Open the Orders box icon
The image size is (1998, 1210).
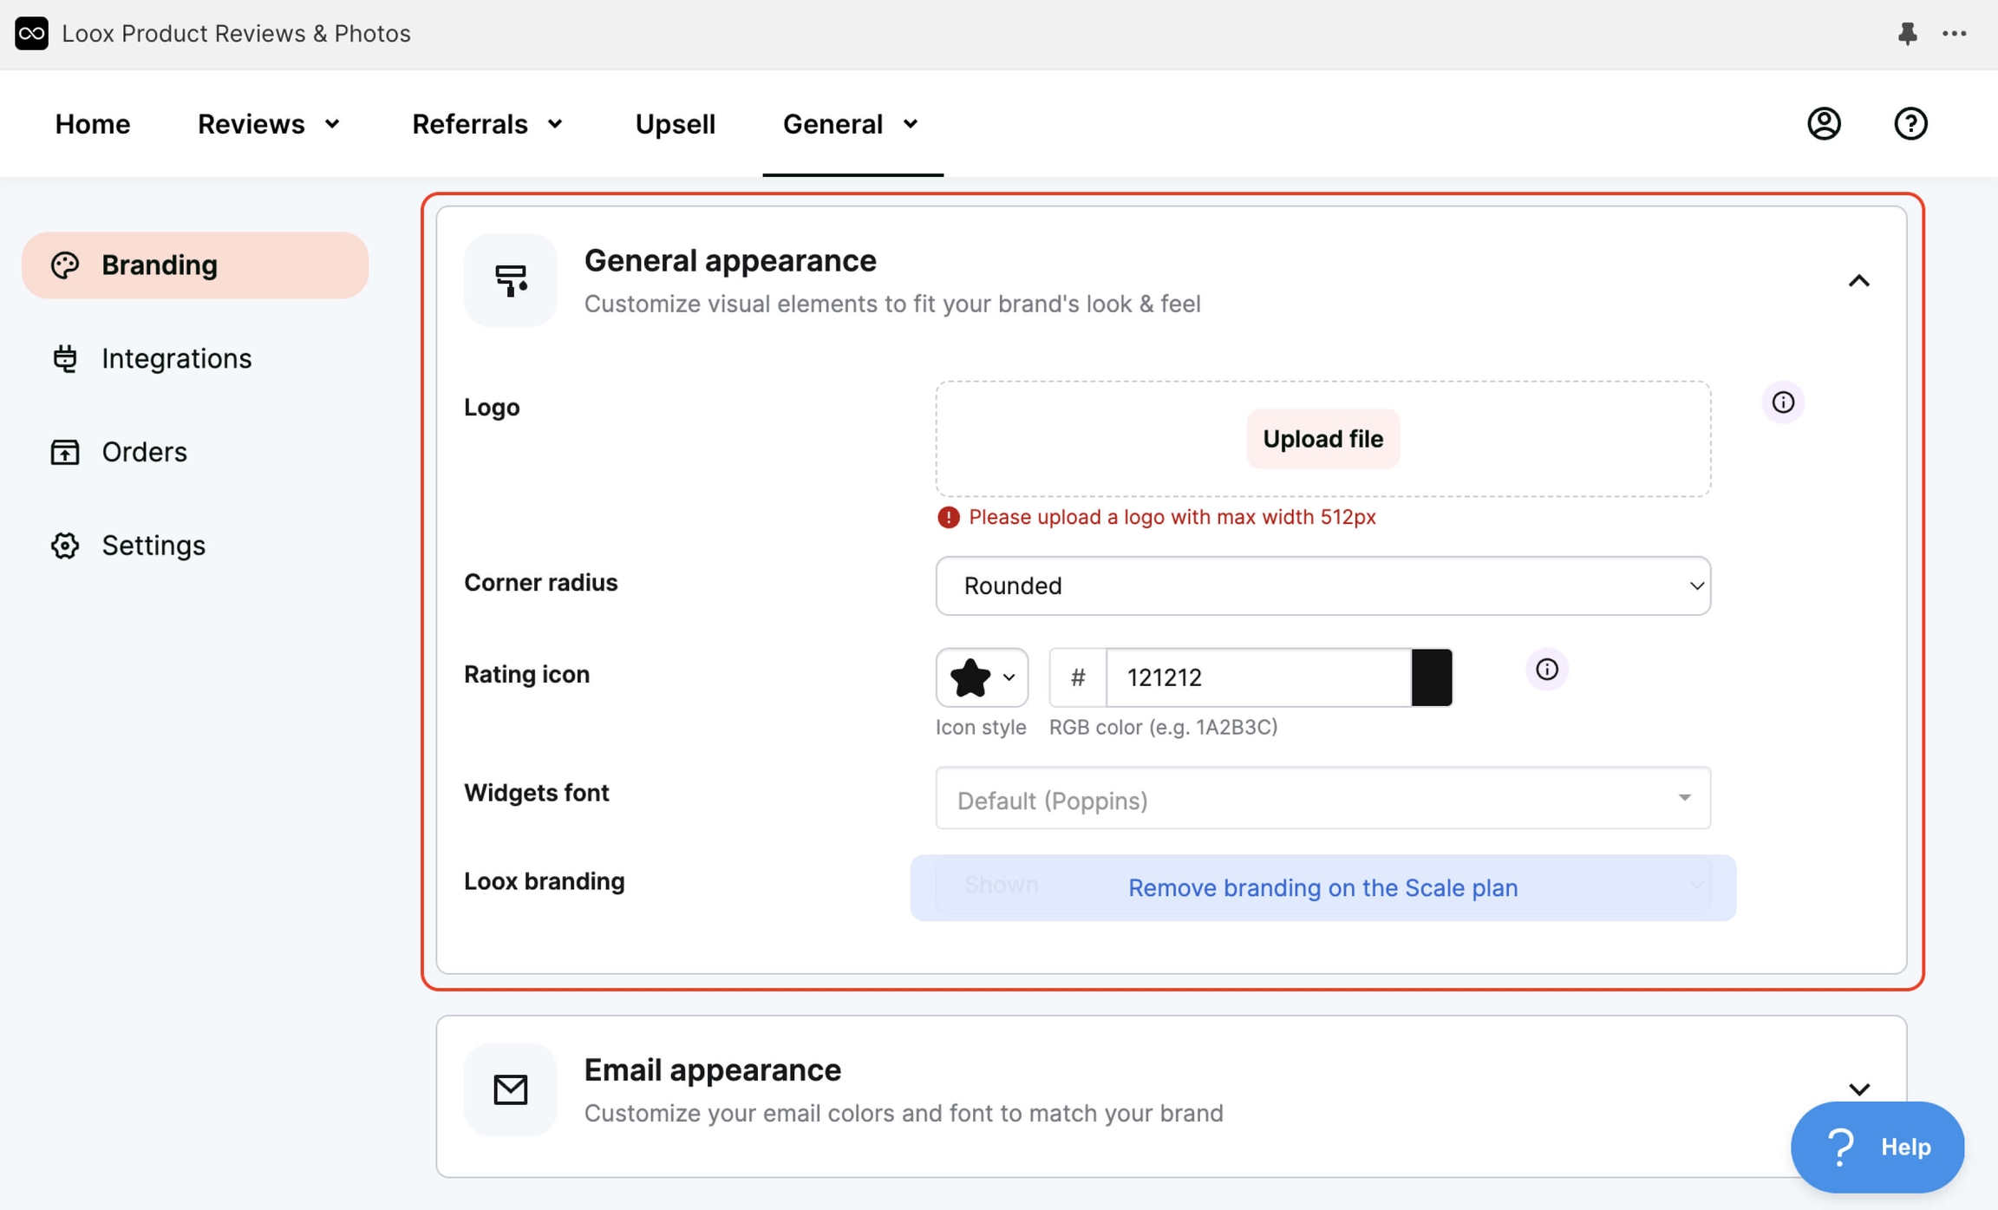(x=64, y=451)
